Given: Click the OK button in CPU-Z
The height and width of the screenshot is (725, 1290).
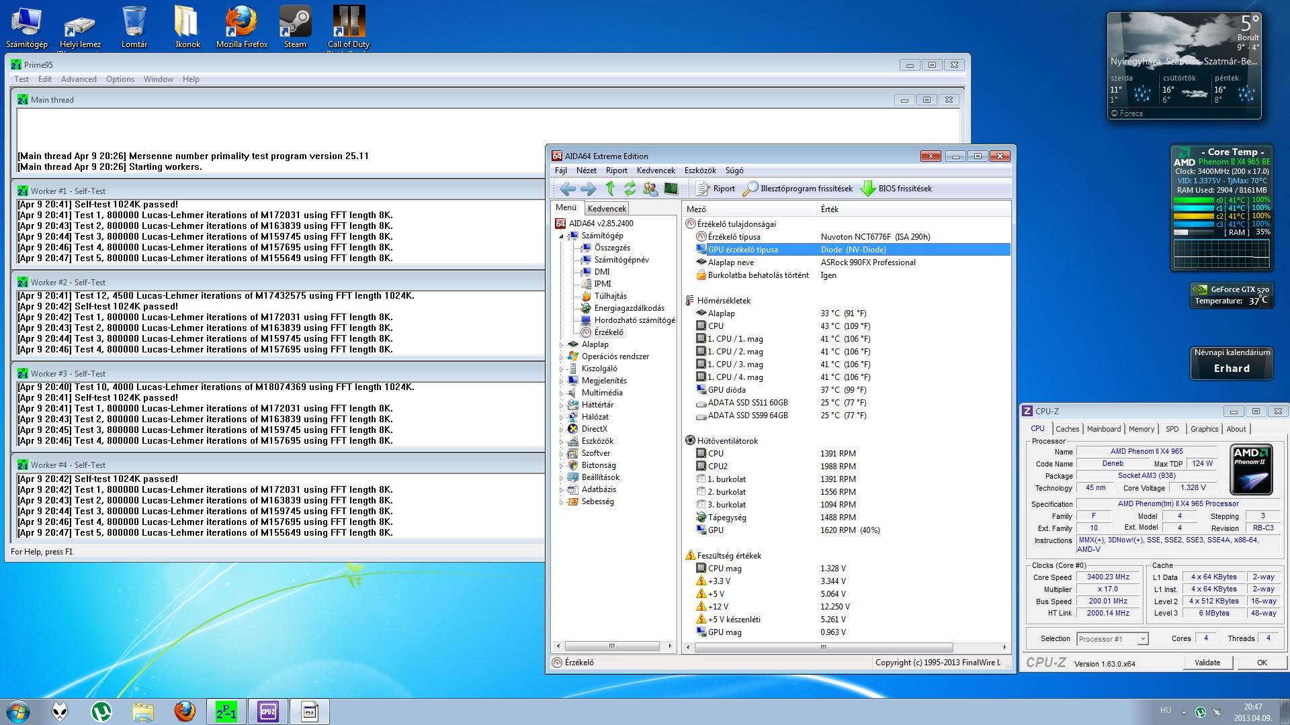Looking at the screenshot, I should point(1262,663).
